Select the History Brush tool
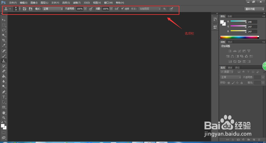Screen dimensions: 266x143 (3, 66)
